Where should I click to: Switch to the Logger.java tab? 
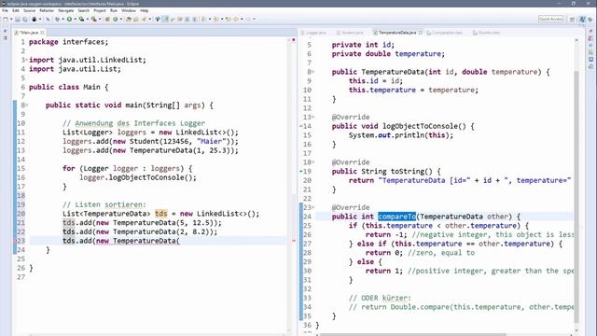click(313, 33)
